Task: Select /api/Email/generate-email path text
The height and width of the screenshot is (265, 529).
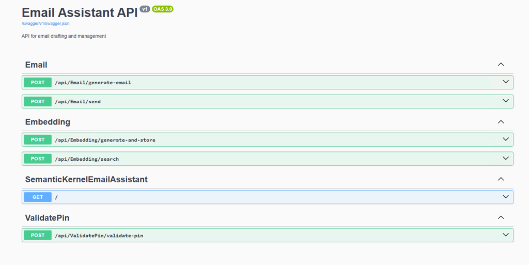Action: [93, 83]
